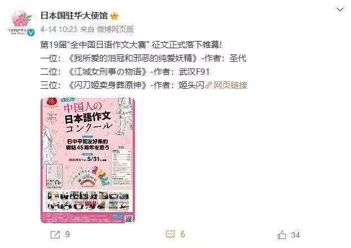Open the embassy's profile avatar
The height and width of the screenshot is (248, 351).
20,23
